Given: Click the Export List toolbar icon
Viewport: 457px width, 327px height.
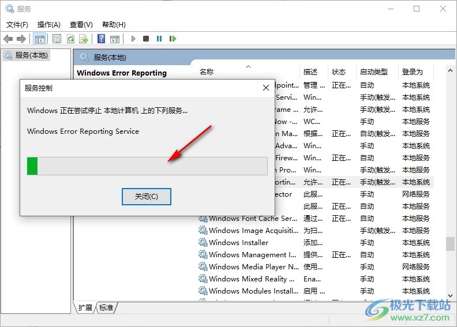Looking at the screenshot, I should 84,39.
